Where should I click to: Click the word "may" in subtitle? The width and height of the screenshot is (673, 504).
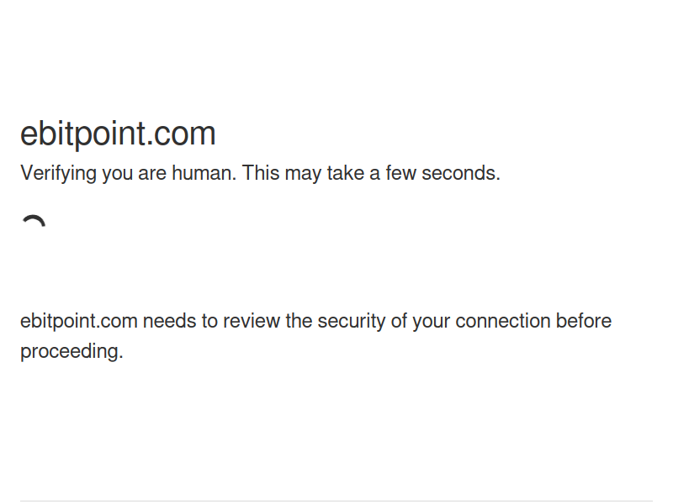point(303,175)
